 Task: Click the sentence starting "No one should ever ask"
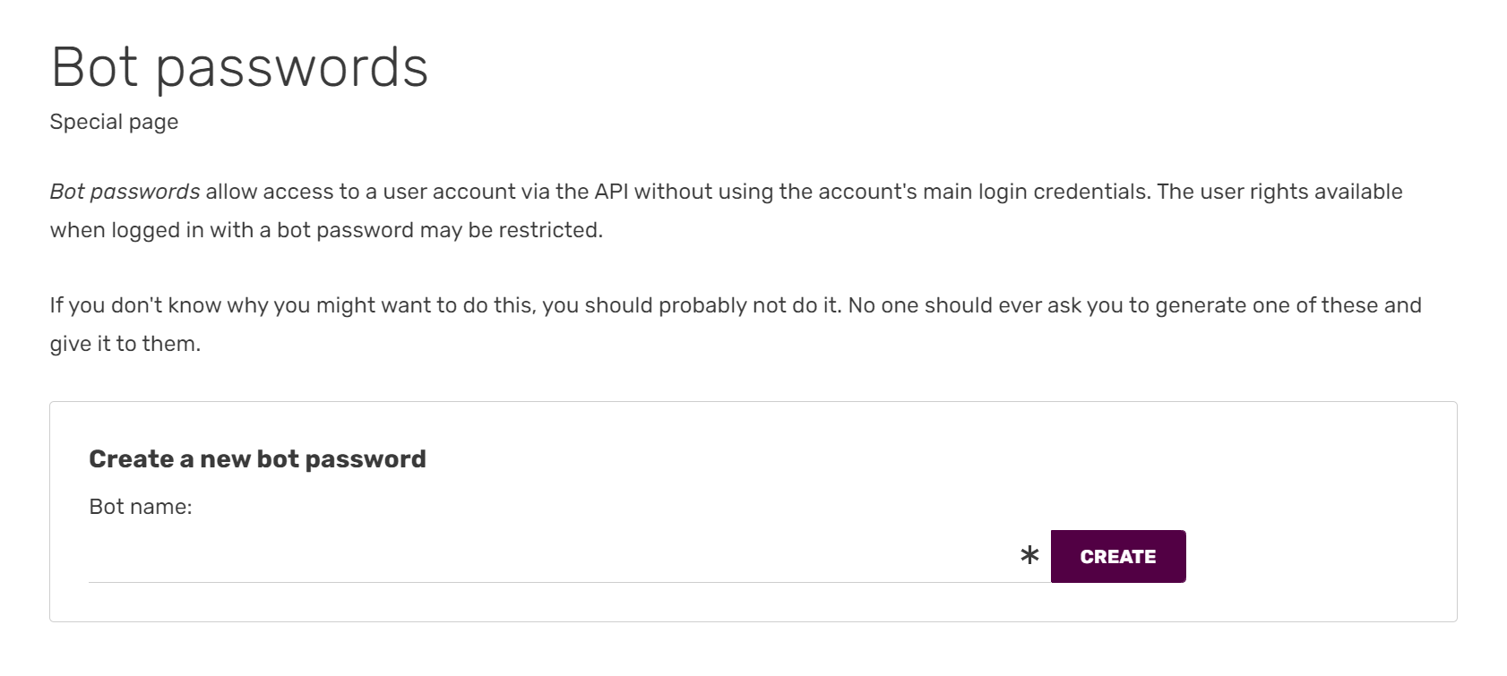point(986,305)
